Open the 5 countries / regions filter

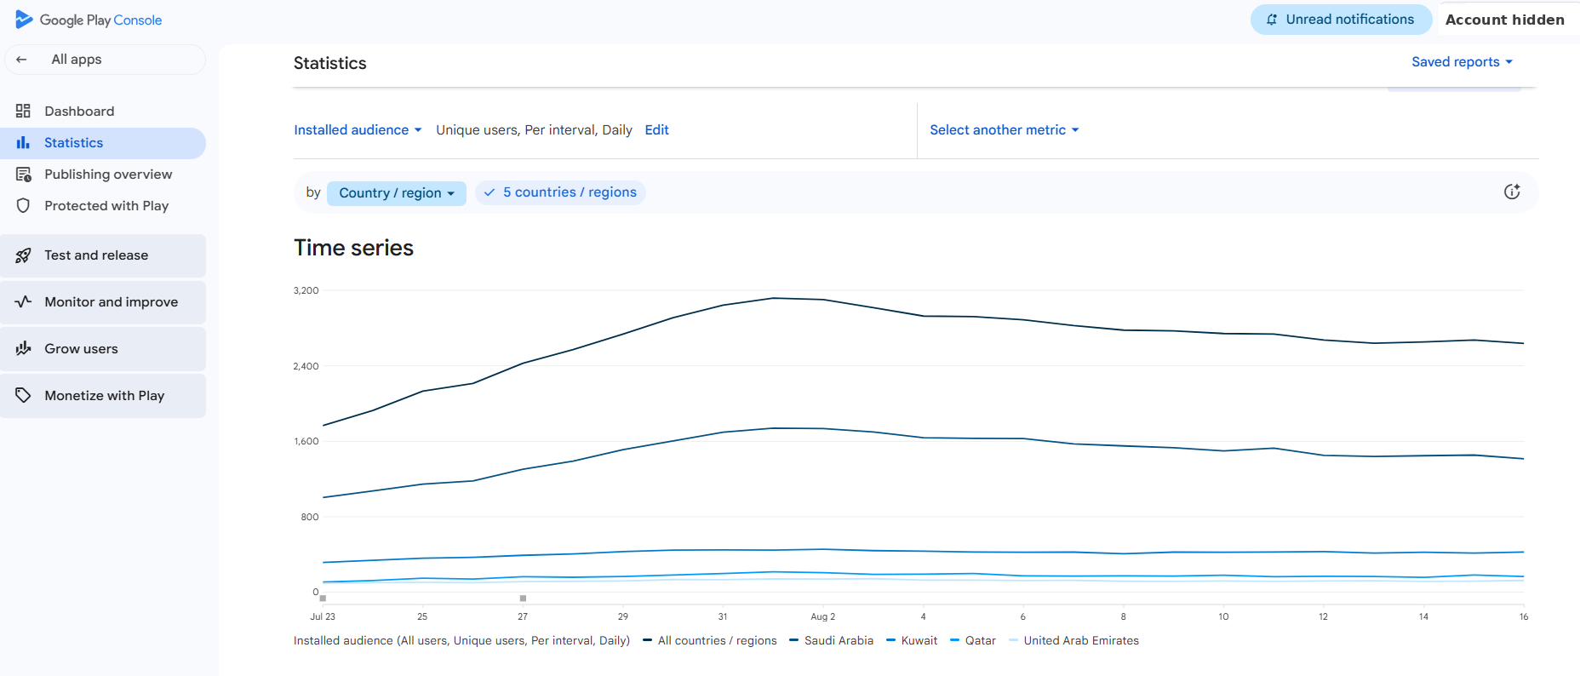coord(560,192)
